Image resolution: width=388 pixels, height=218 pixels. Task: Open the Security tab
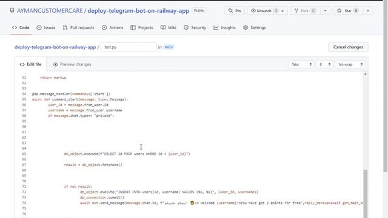click(195, 28)
